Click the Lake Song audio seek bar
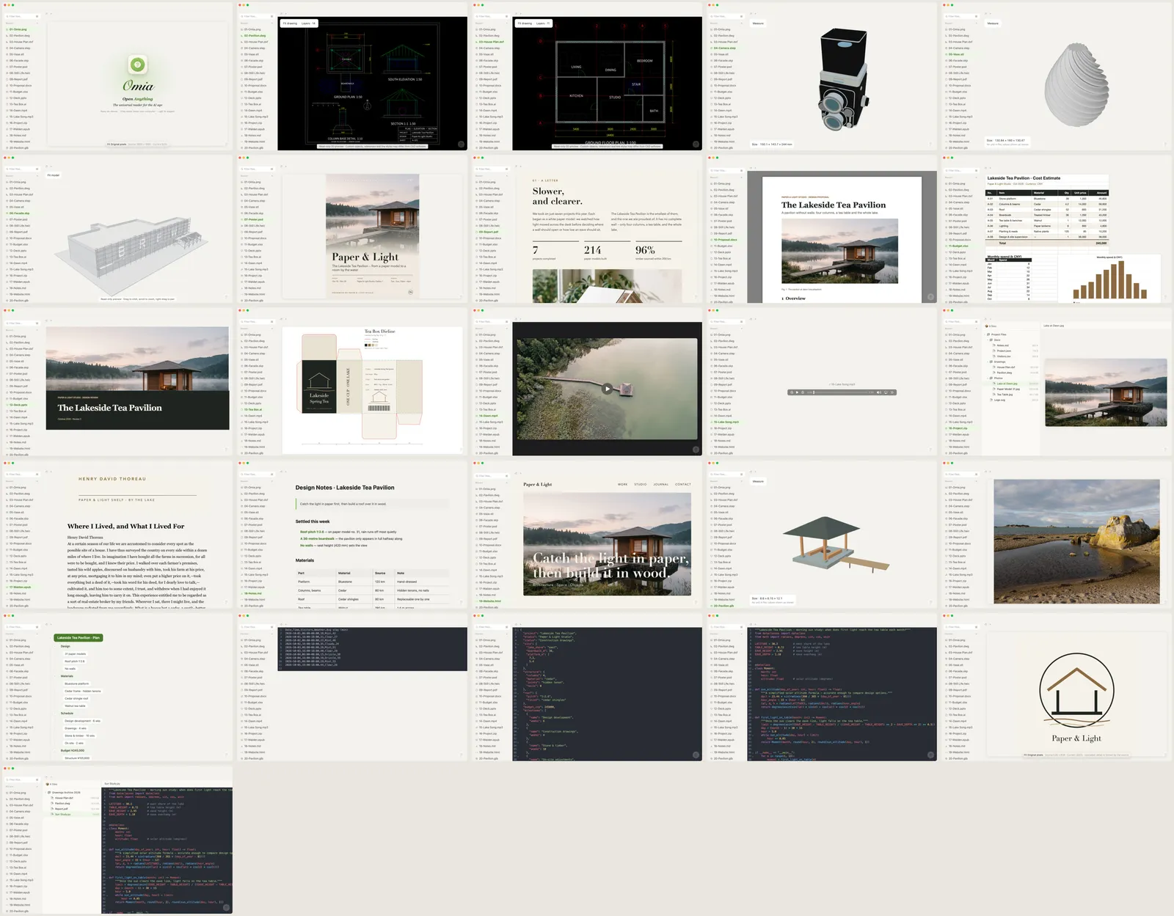 point(841,392)
